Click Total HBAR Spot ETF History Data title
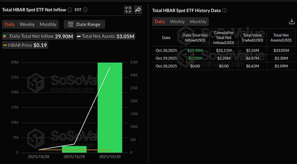Image resolution: width=297 pixels, height=164 pixels. [x=187, y=11]
